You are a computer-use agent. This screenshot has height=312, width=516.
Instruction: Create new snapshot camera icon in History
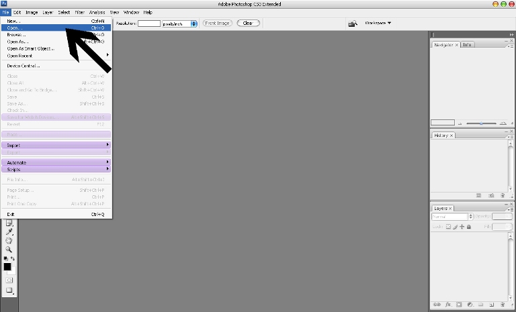click(x=491, y=195)
